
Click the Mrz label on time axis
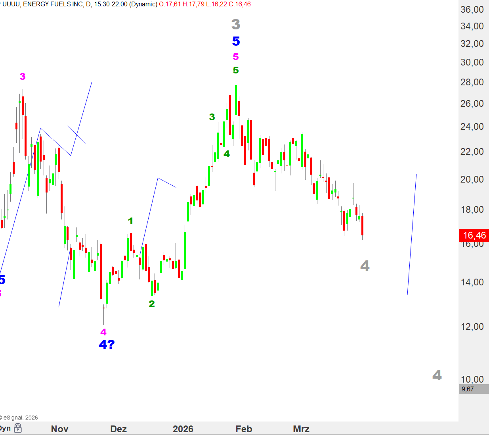[301, 429]
